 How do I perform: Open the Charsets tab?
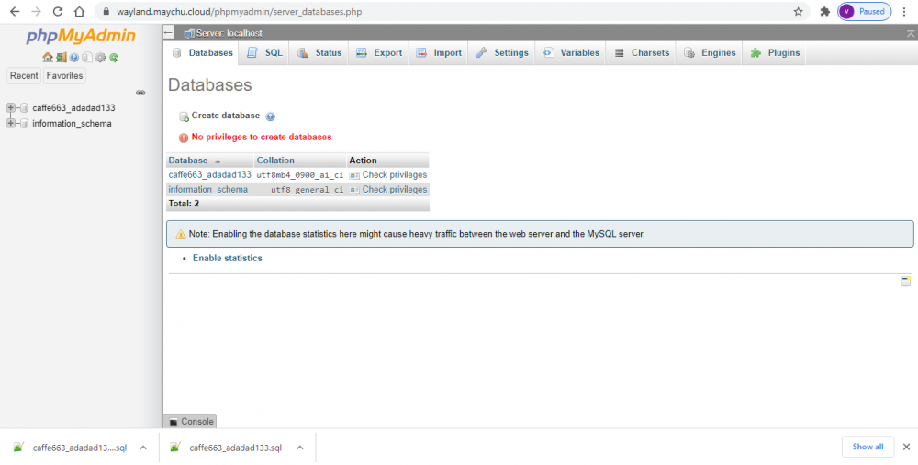[641, 52]
